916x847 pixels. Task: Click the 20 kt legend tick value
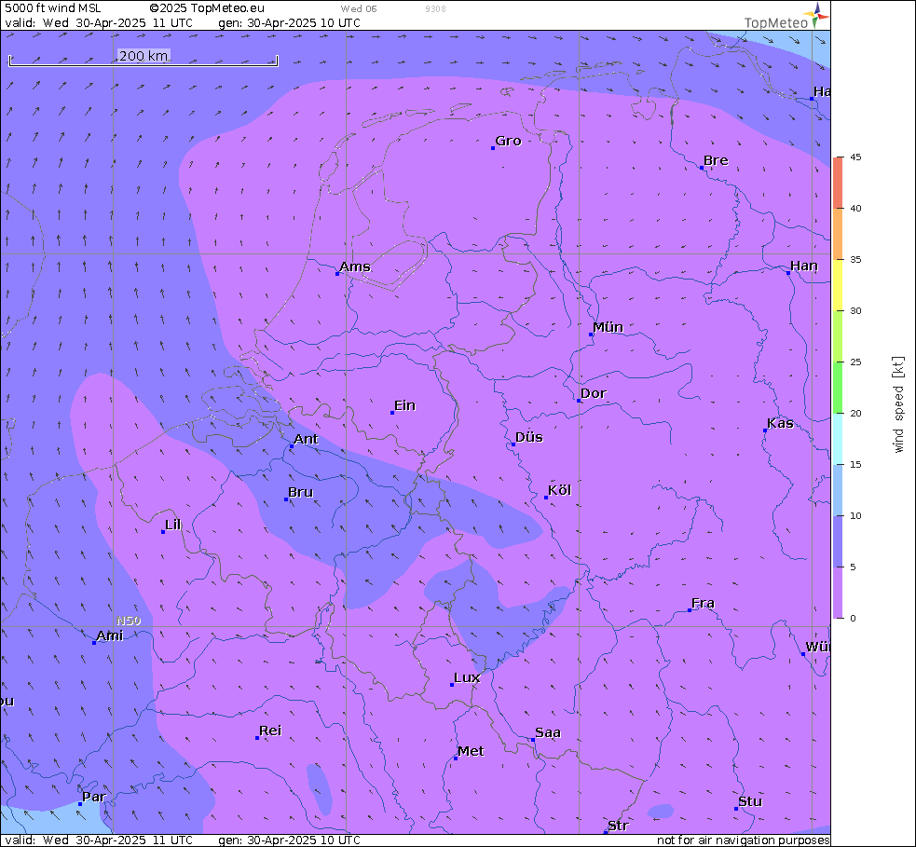click(855, 414)
